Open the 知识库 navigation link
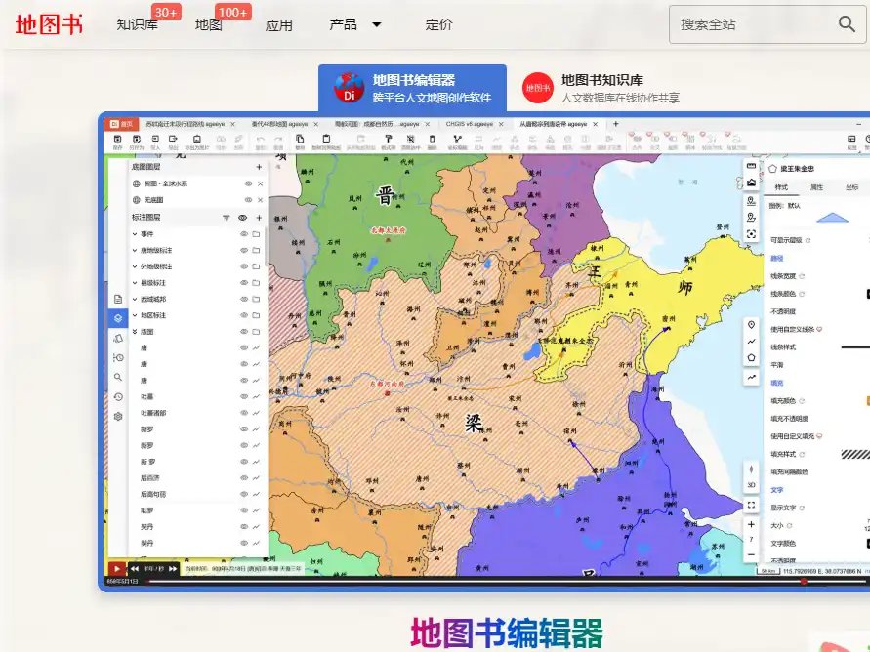 coord(137,24)
